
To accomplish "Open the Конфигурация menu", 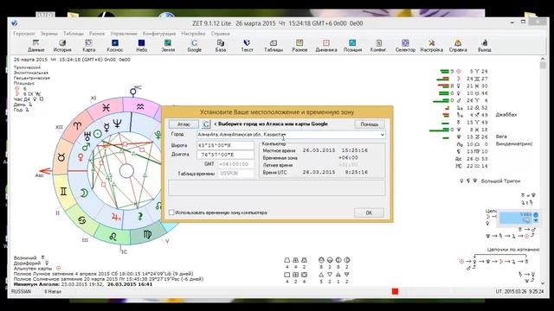I will (159, 34).
